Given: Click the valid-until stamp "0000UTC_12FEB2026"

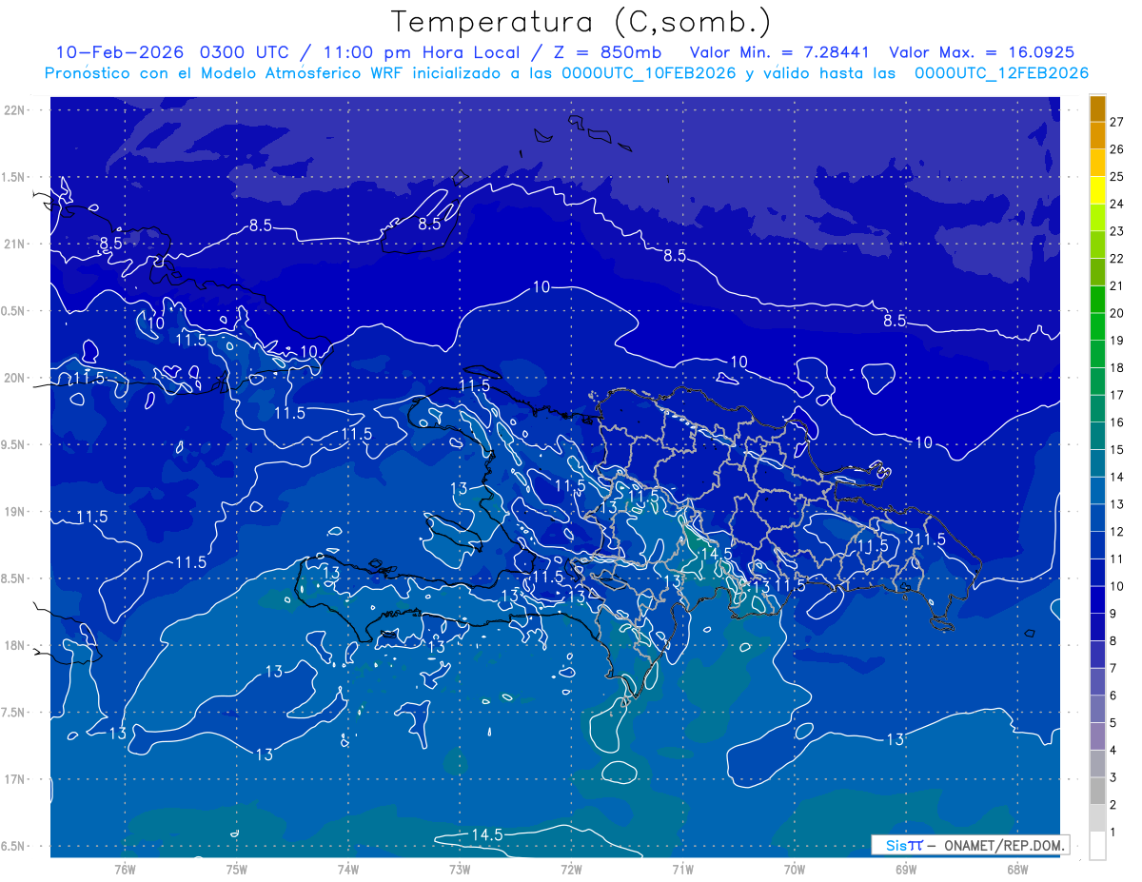Looking at the screenshot, I should (x=1001, y=73).
